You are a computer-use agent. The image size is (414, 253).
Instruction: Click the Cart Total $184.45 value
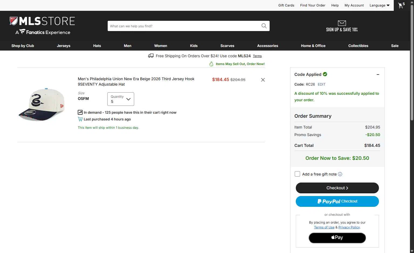(x=372, y=146)
